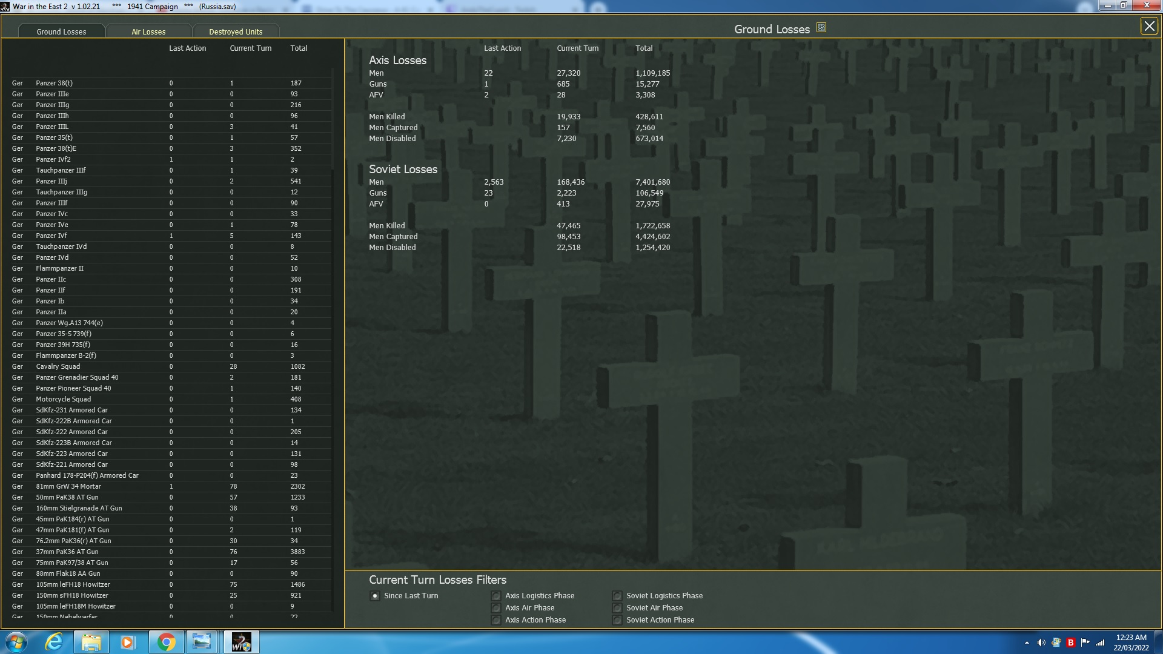The image size is (1163, 654).
Task: Select the 105mm leFH18M Howitzer row
Action: (171, 607)
